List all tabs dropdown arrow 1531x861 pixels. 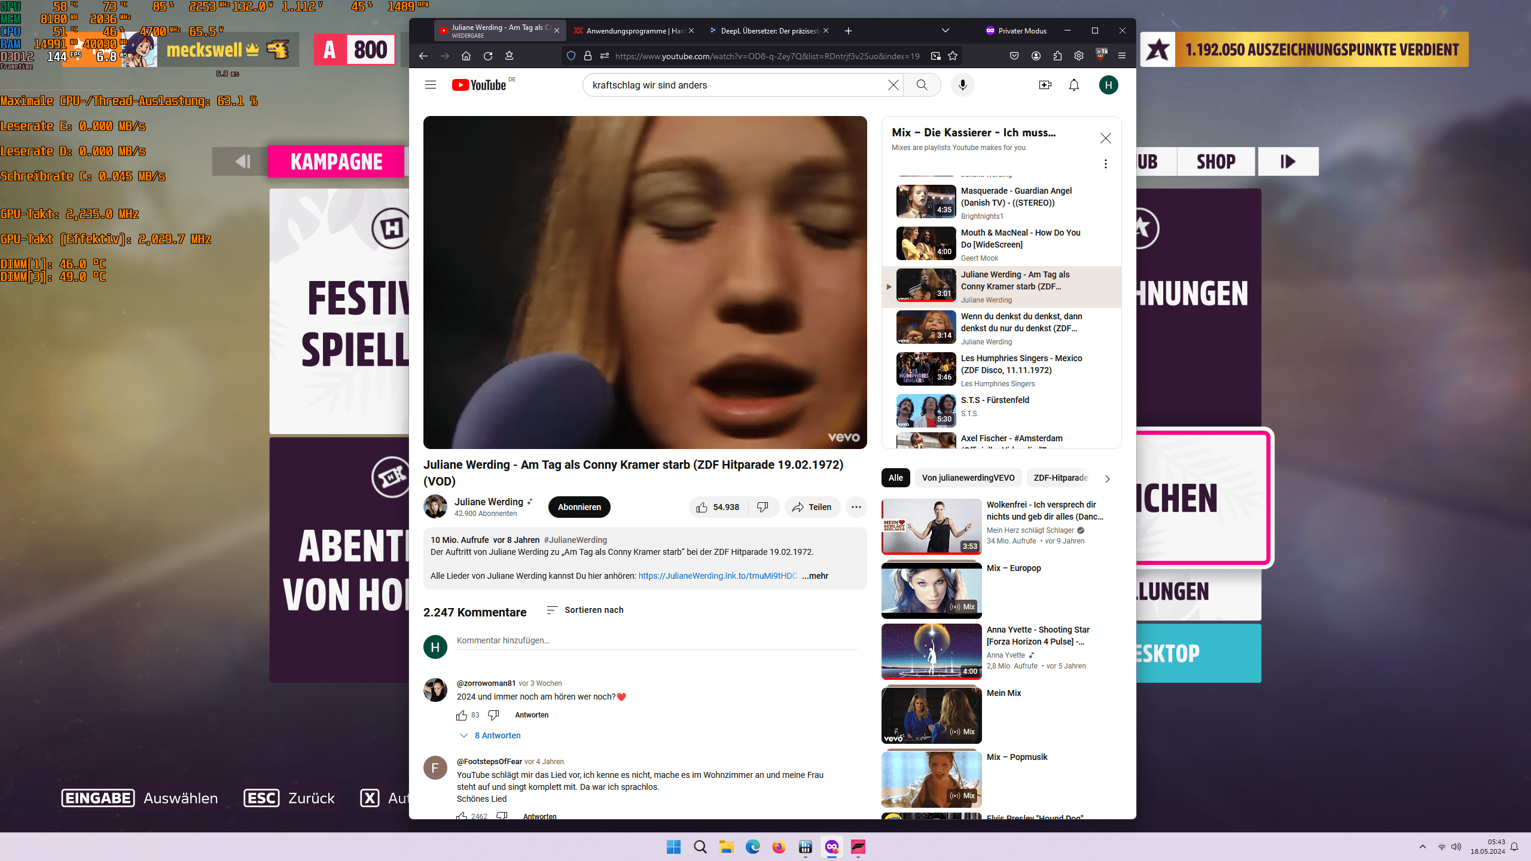point(945,30)
